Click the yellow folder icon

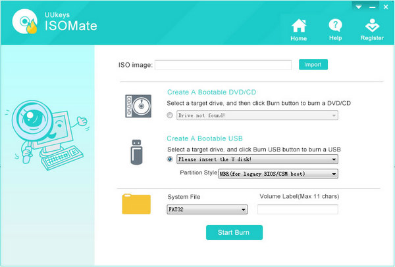click(x=136, y=203)
